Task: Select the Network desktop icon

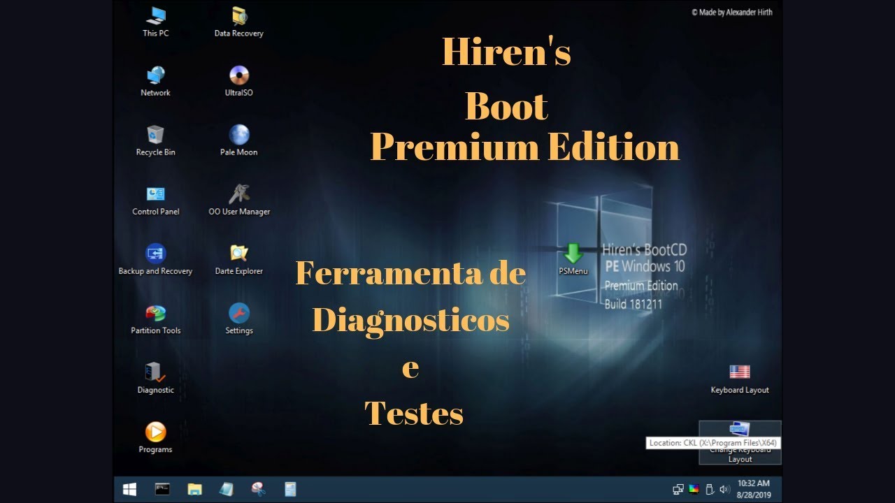Action: click(155, 81)
